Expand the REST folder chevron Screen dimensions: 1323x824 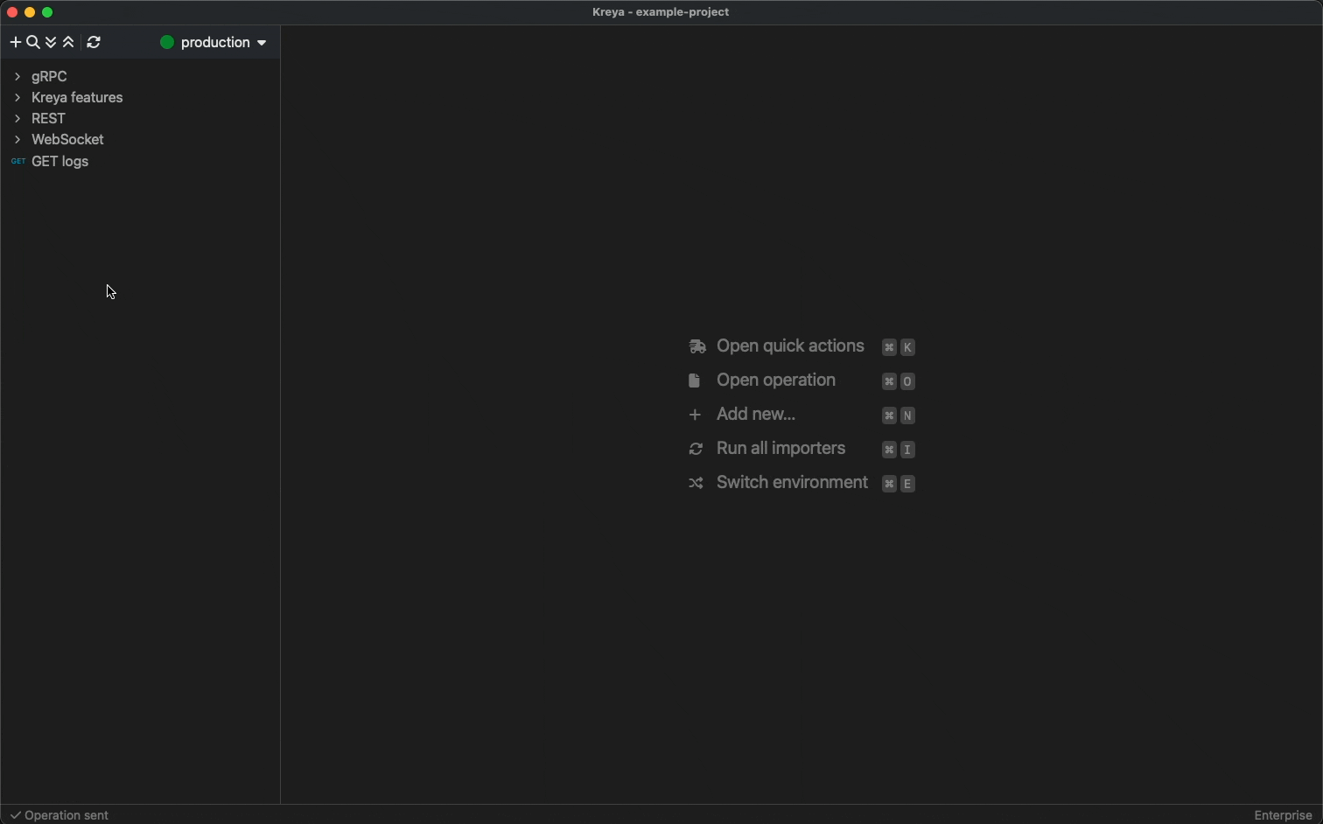(x=17, y=119)
